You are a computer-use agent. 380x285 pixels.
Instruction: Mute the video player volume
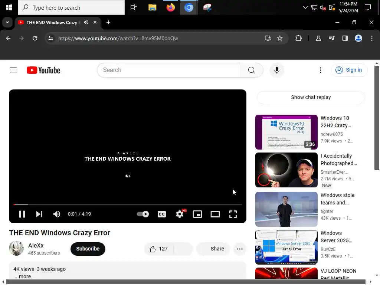(x=57, y=214)
